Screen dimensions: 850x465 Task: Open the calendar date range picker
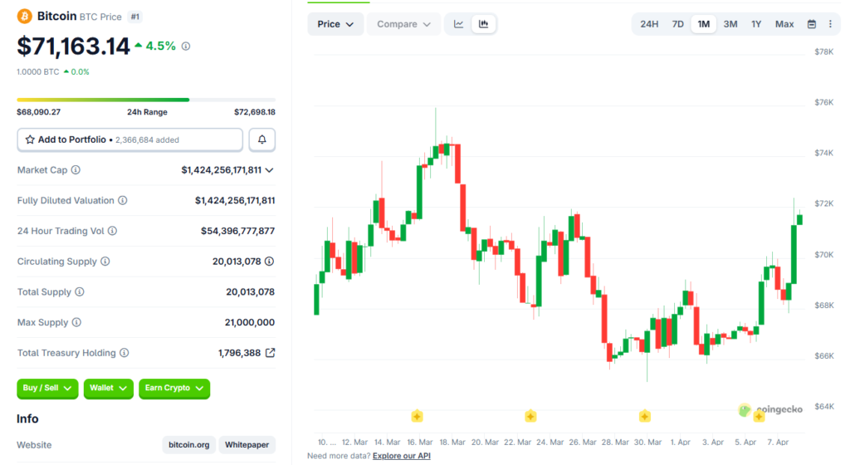(x=812, y=24)
